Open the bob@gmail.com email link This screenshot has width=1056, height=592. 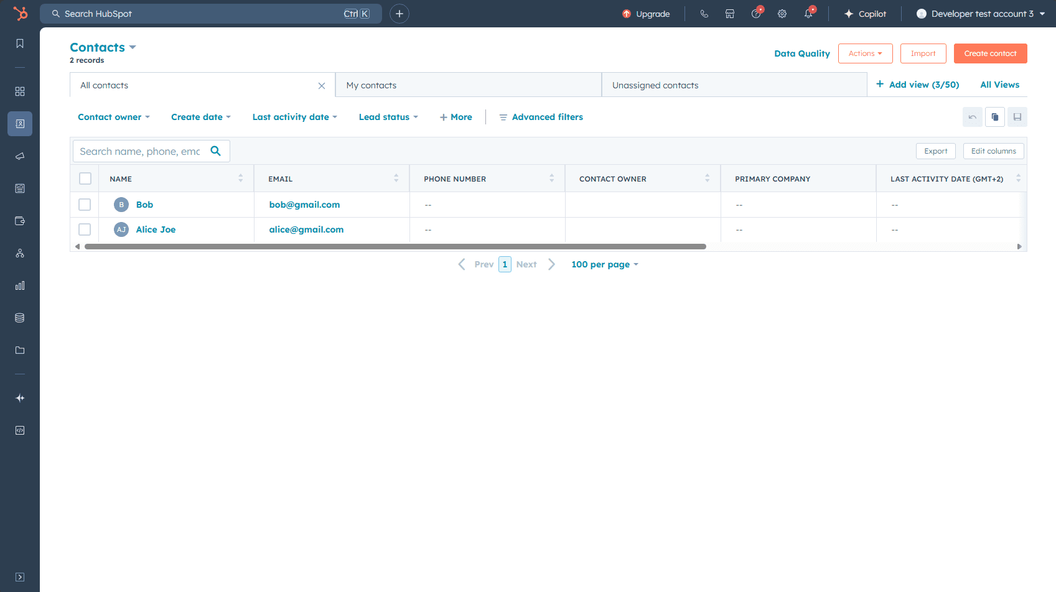pos(304,205)
